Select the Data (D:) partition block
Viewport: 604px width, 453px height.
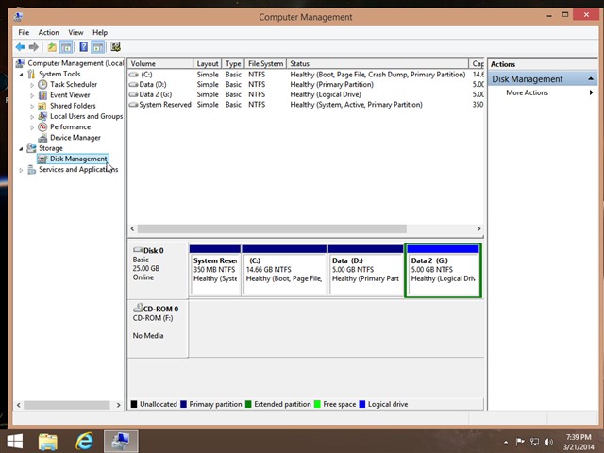(365, 271)
